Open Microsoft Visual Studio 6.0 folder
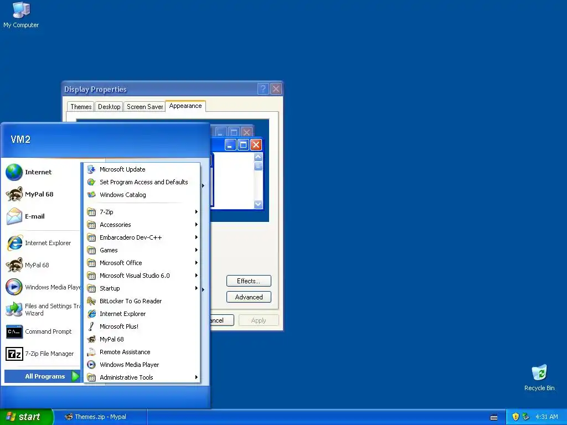 [x=142, y=276]
